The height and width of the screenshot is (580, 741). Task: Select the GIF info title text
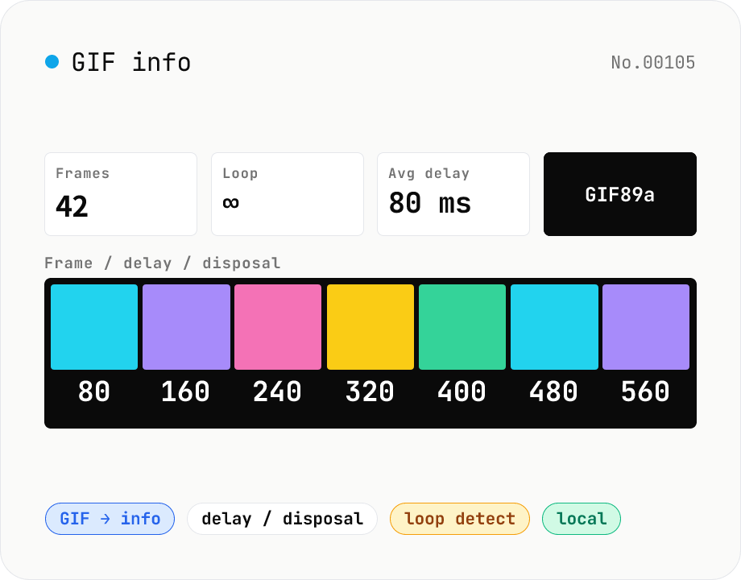tap(131, 62)
